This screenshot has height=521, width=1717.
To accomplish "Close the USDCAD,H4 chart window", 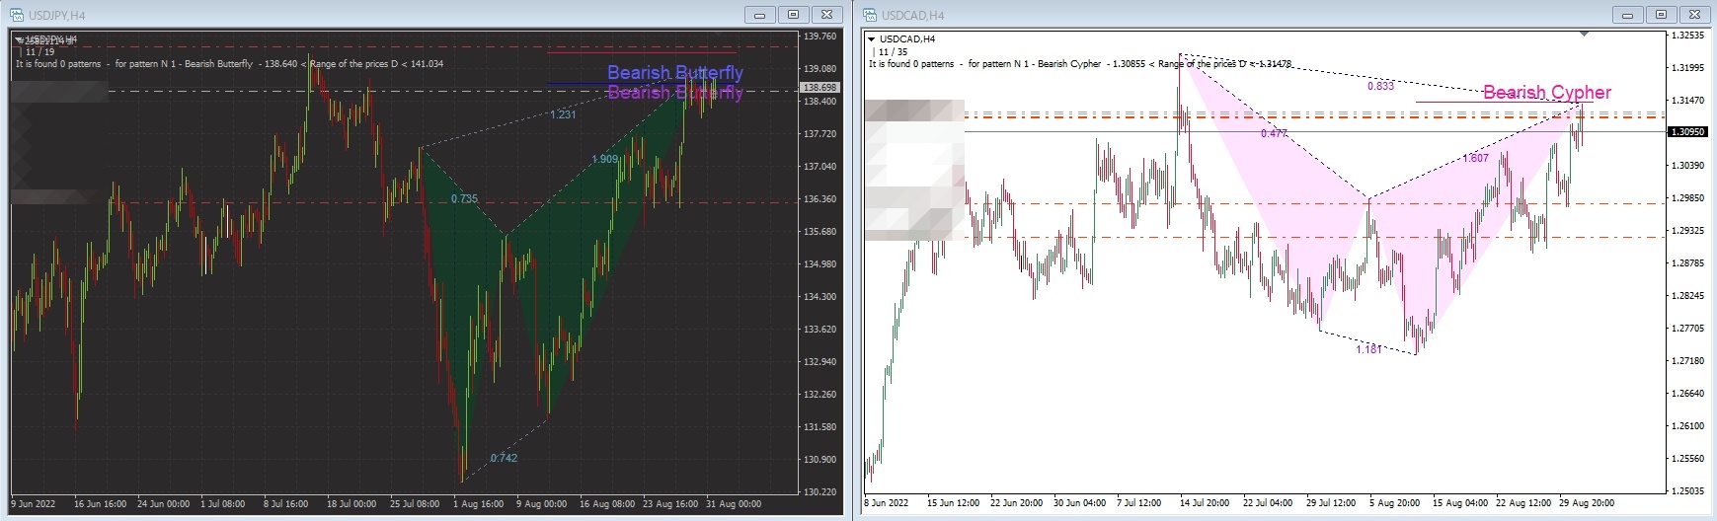I will (x=1693, y=15).
